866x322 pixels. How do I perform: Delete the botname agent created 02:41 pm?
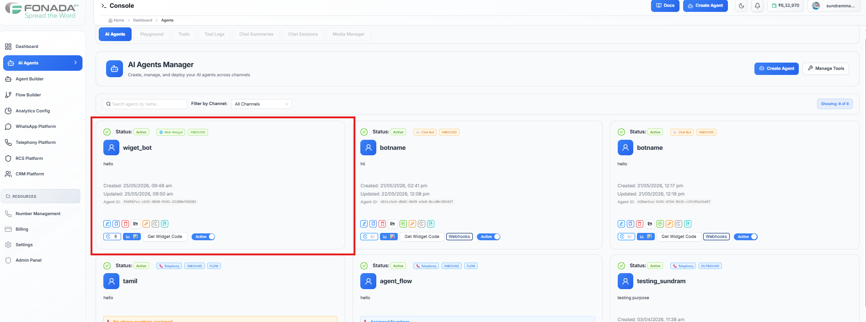[x=382, y=224]
